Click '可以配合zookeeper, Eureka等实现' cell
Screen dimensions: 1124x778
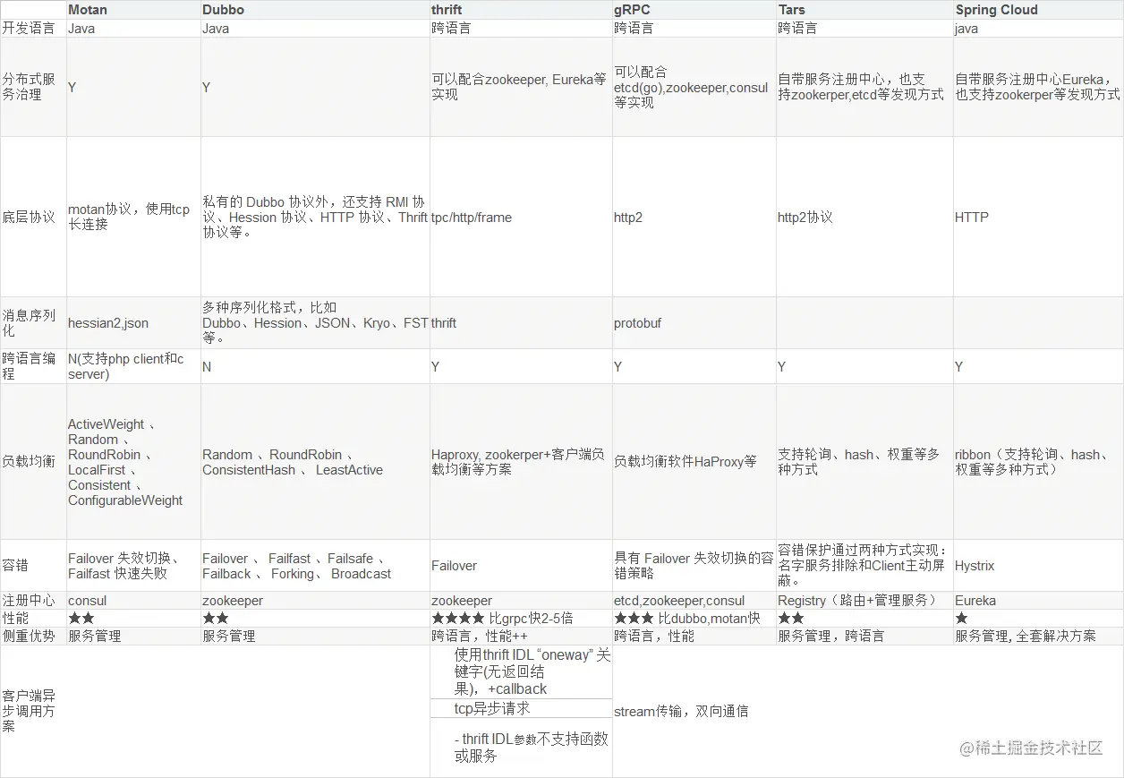tap(519, 86)
